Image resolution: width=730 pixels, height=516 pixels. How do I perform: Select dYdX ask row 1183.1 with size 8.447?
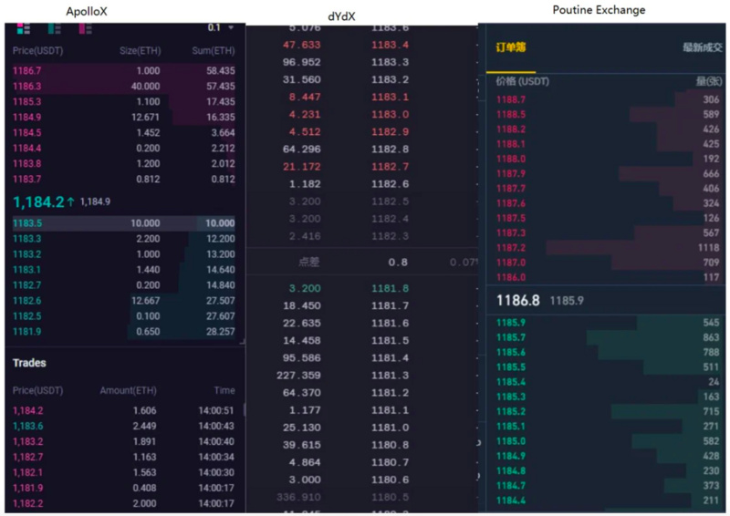pos(346,98)
